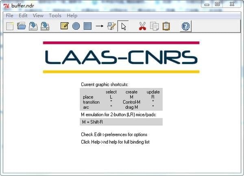
Task: Close the buffer.ndr window
Action: pos(232,4)
